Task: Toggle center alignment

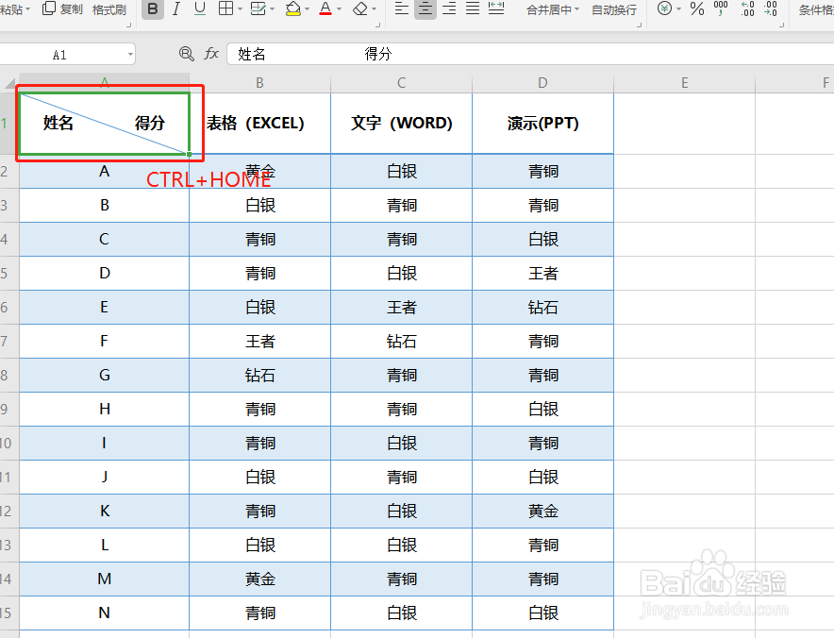Action: point(425,10)
